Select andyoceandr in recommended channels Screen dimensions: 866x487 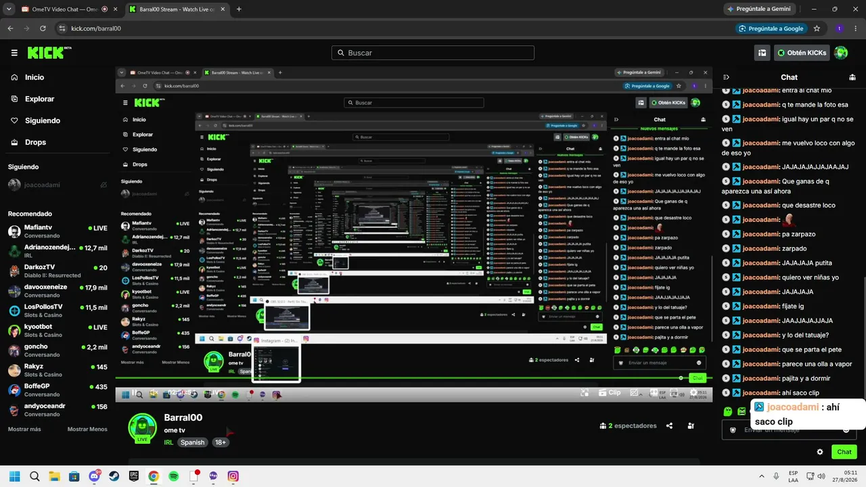(x=58, y=410)
